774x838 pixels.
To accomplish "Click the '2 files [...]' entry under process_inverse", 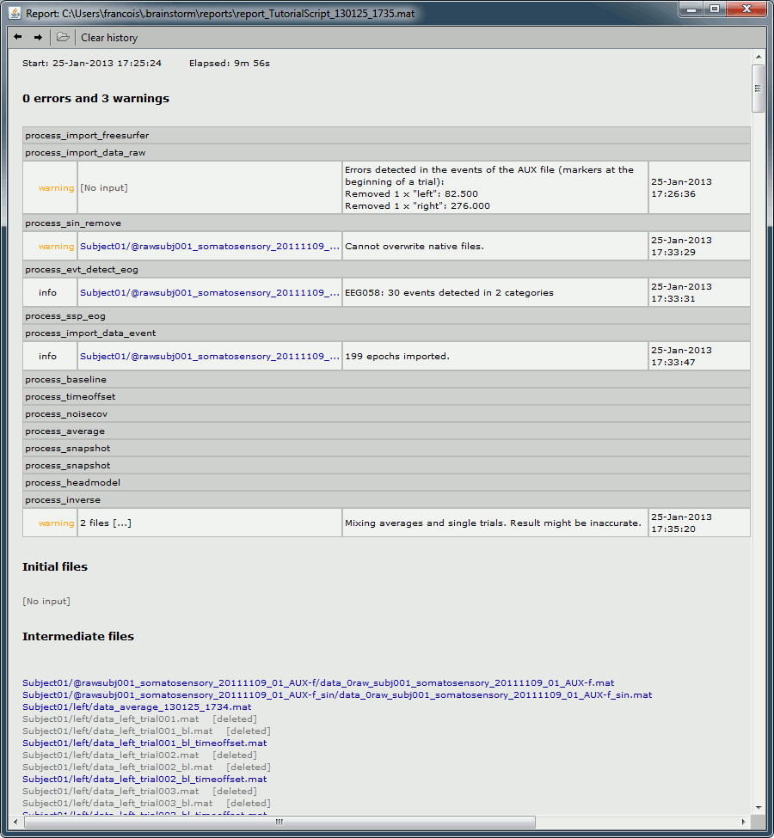I will (106, 523).
